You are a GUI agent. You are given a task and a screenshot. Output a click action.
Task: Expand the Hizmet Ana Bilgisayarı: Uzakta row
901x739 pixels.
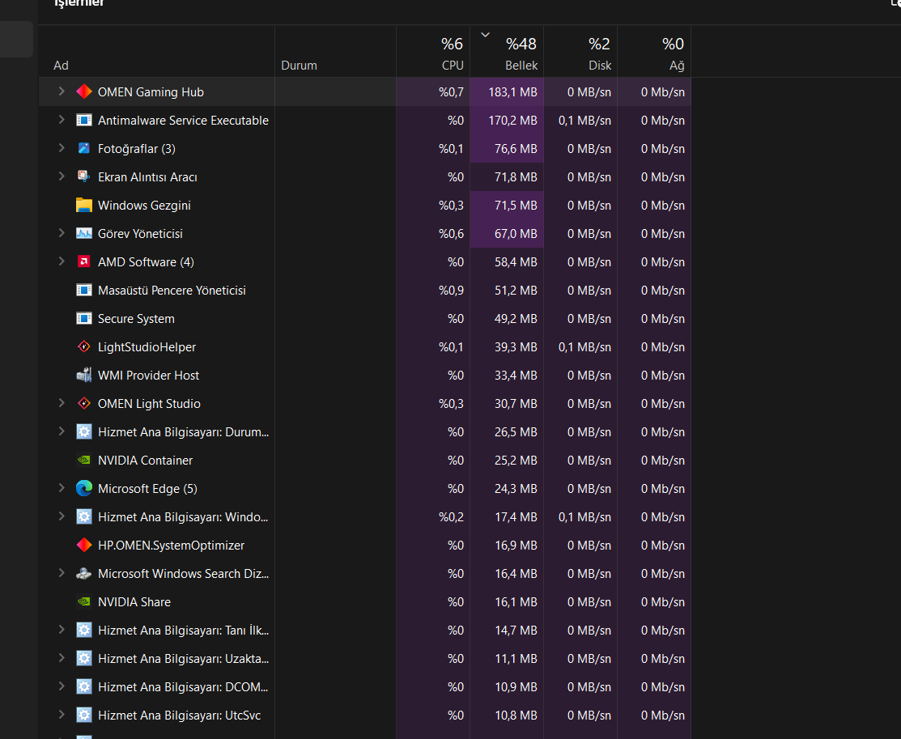click(x=62, y=658)
